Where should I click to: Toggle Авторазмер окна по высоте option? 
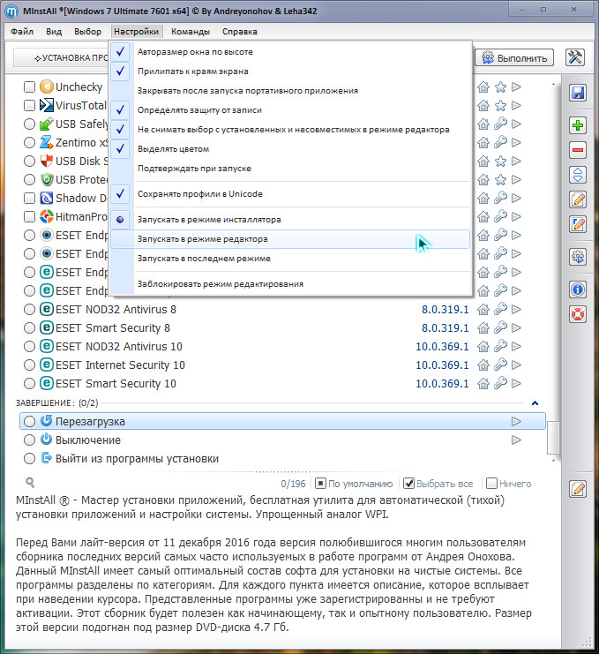pos(290,52)
